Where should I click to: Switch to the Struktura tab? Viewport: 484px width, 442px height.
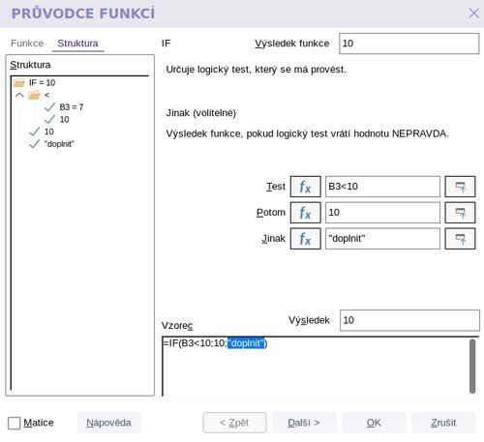pos(77,44)
